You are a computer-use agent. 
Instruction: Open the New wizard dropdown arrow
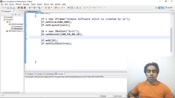(5, 8)
